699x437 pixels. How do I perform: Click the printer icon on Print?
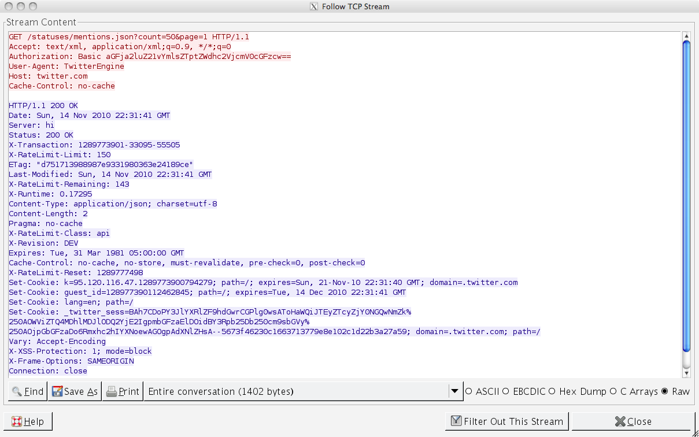111,391
